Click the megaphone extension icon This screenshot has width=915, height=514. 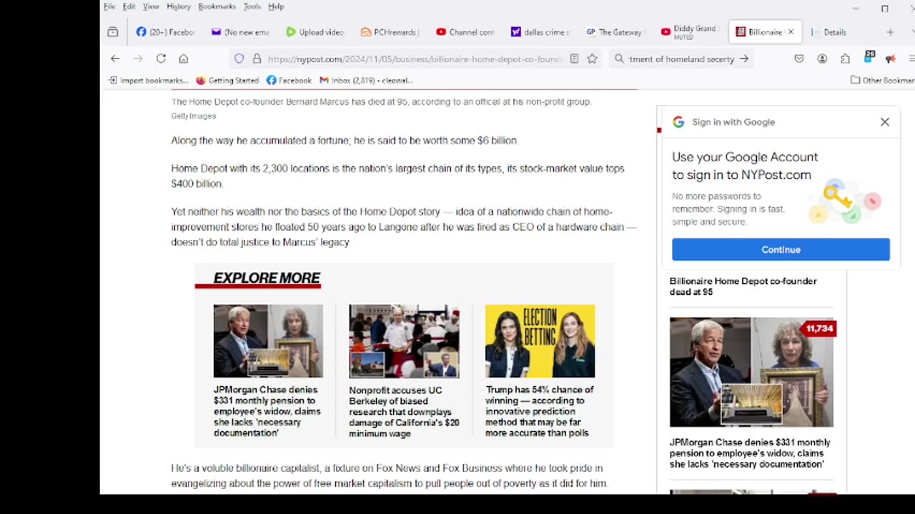coord(891,59)
